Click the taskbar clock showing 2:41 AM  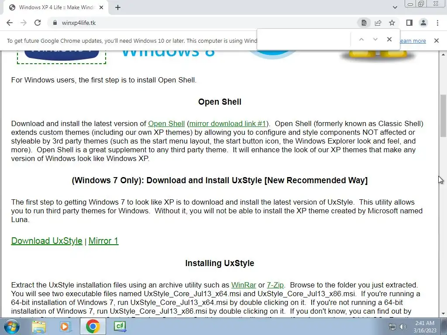click(425, 327)
